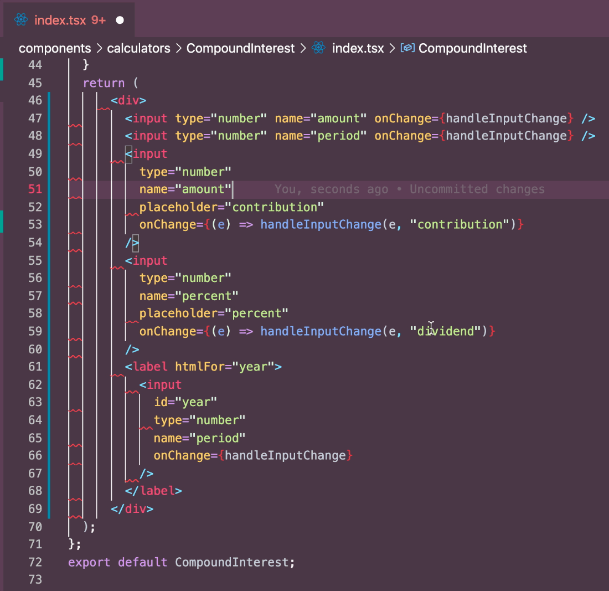Click the return keyword on line 45
609x591 pixels.
coord(104,83)
